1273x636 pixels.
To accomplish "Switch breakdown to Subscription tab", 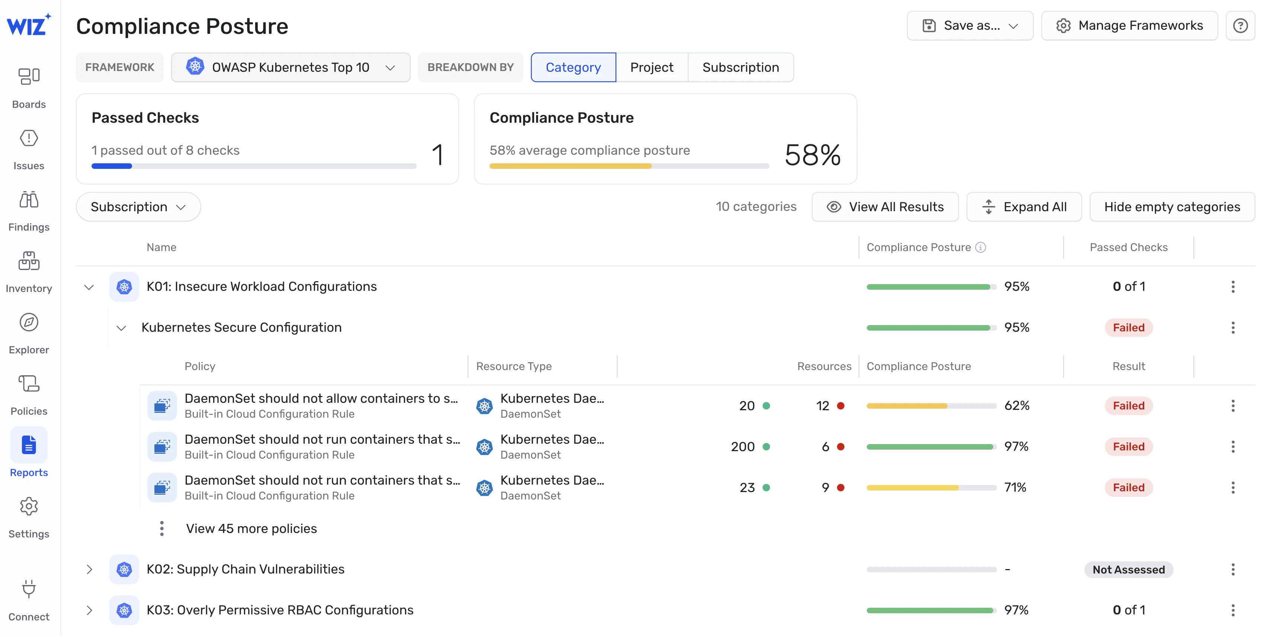I will coord(741,67).
